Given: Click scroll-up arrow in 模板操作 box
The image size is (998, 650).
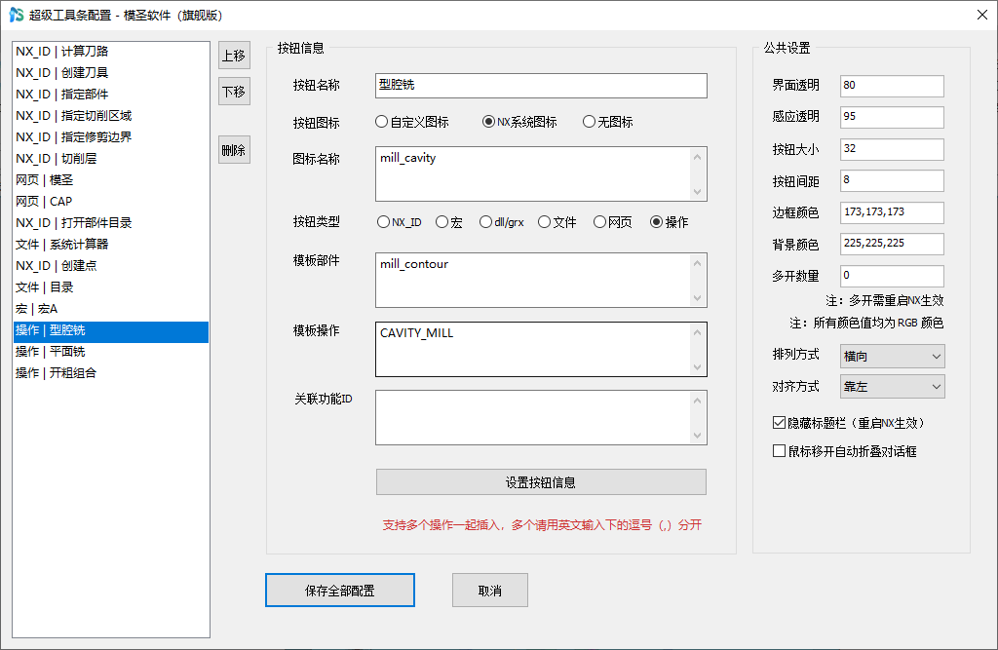Looking at the screenshot, I should coord(698,332).
